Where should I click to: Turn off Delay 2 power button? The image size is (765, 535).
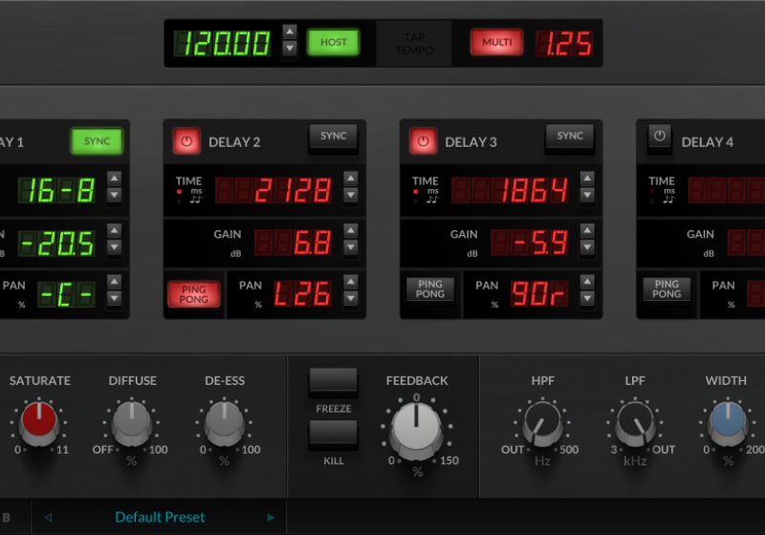pyautogui.click(x=186, y=141)
